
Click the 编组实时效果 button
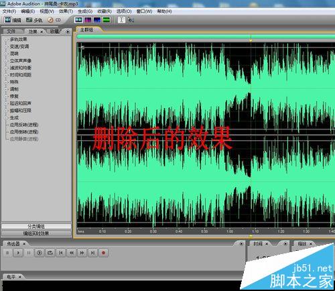coord(36,233)
